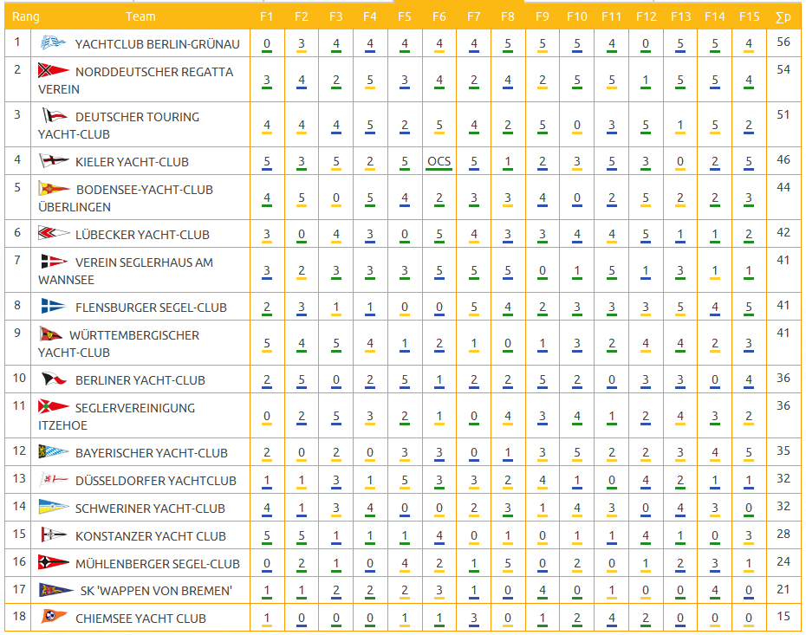The width and height of the screenshot is (806, 635).
Task: Open Bayerischer Yacht-Club F10 result
Action: pyautogui.click(x=576, y=452)
